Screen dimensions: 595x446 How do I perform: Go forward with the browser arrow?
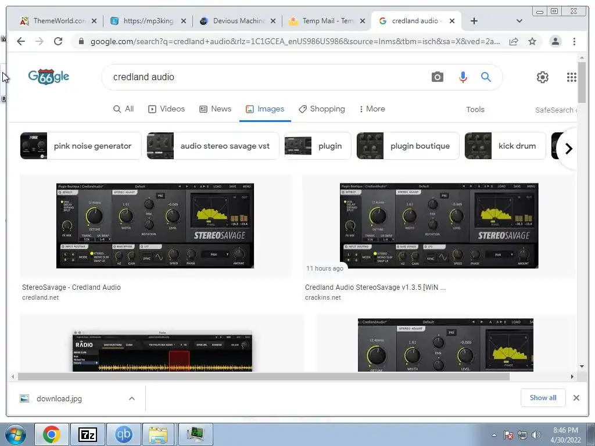(39, 41)
